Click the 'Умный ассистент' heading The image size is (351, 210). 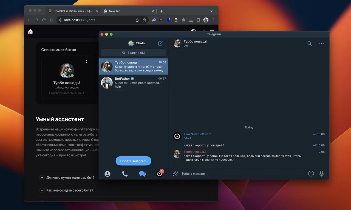pyautogui.click(x=60, y=119)
